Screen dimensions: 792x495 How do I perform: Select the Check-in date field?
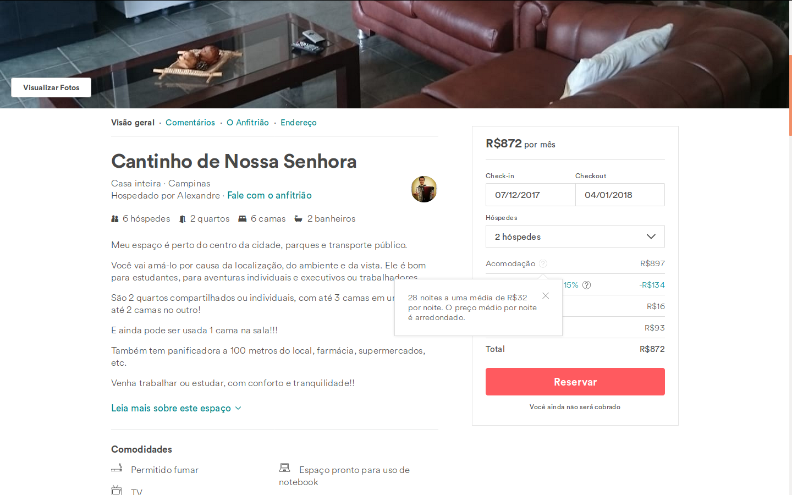tap(530, 195)
